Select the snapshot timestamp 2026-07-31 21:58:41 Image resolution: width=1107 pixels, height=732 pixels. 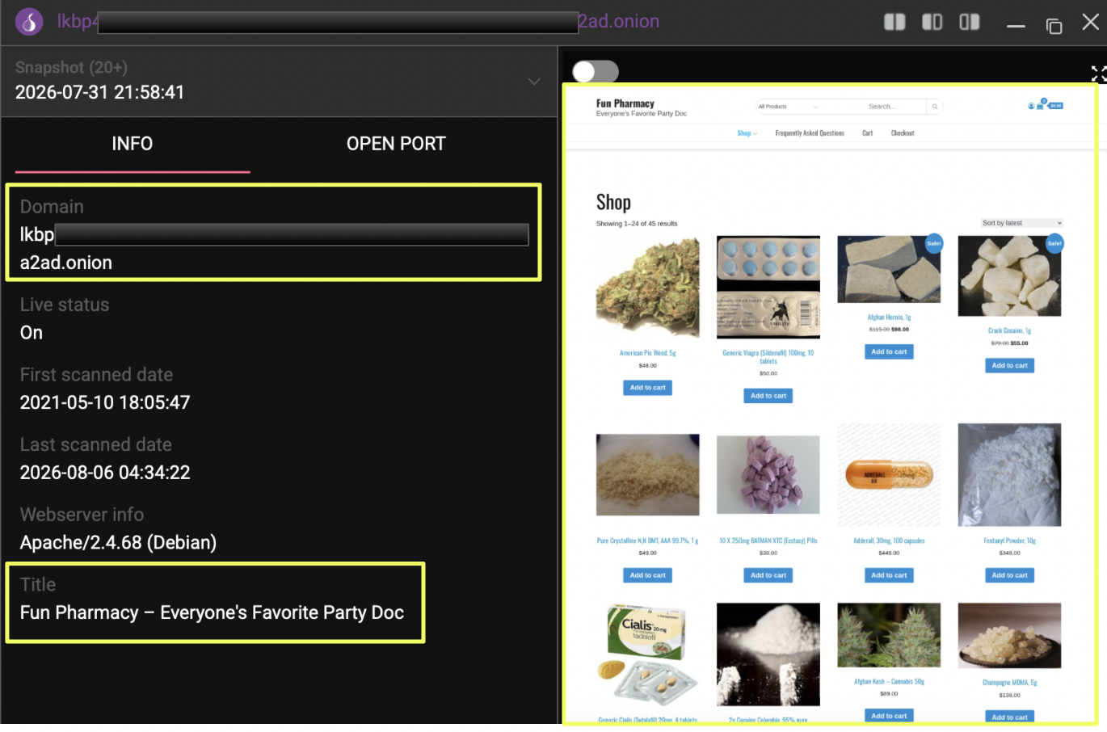[99, 92]
